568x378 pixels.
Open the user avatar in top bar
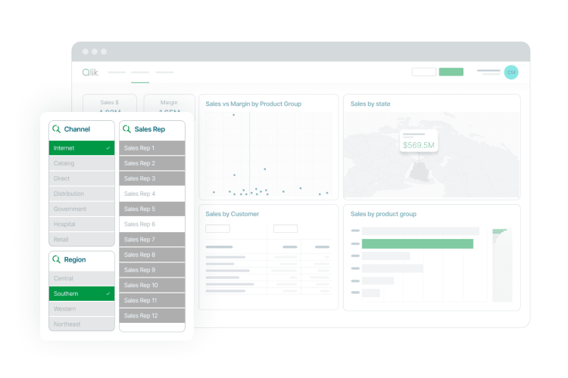511,72
